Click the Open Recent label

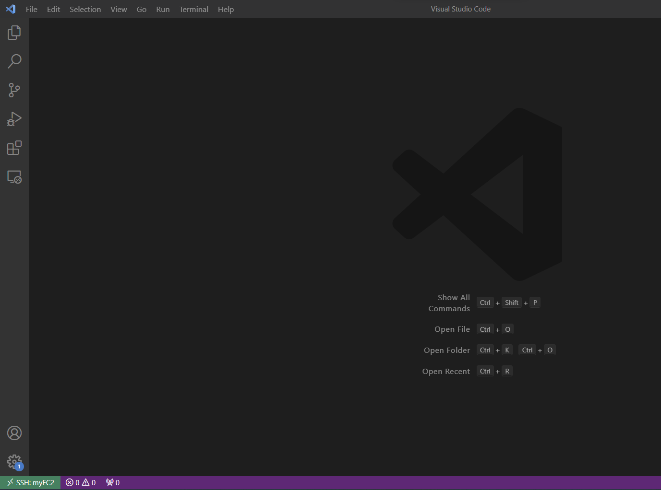tap(446, 372)
